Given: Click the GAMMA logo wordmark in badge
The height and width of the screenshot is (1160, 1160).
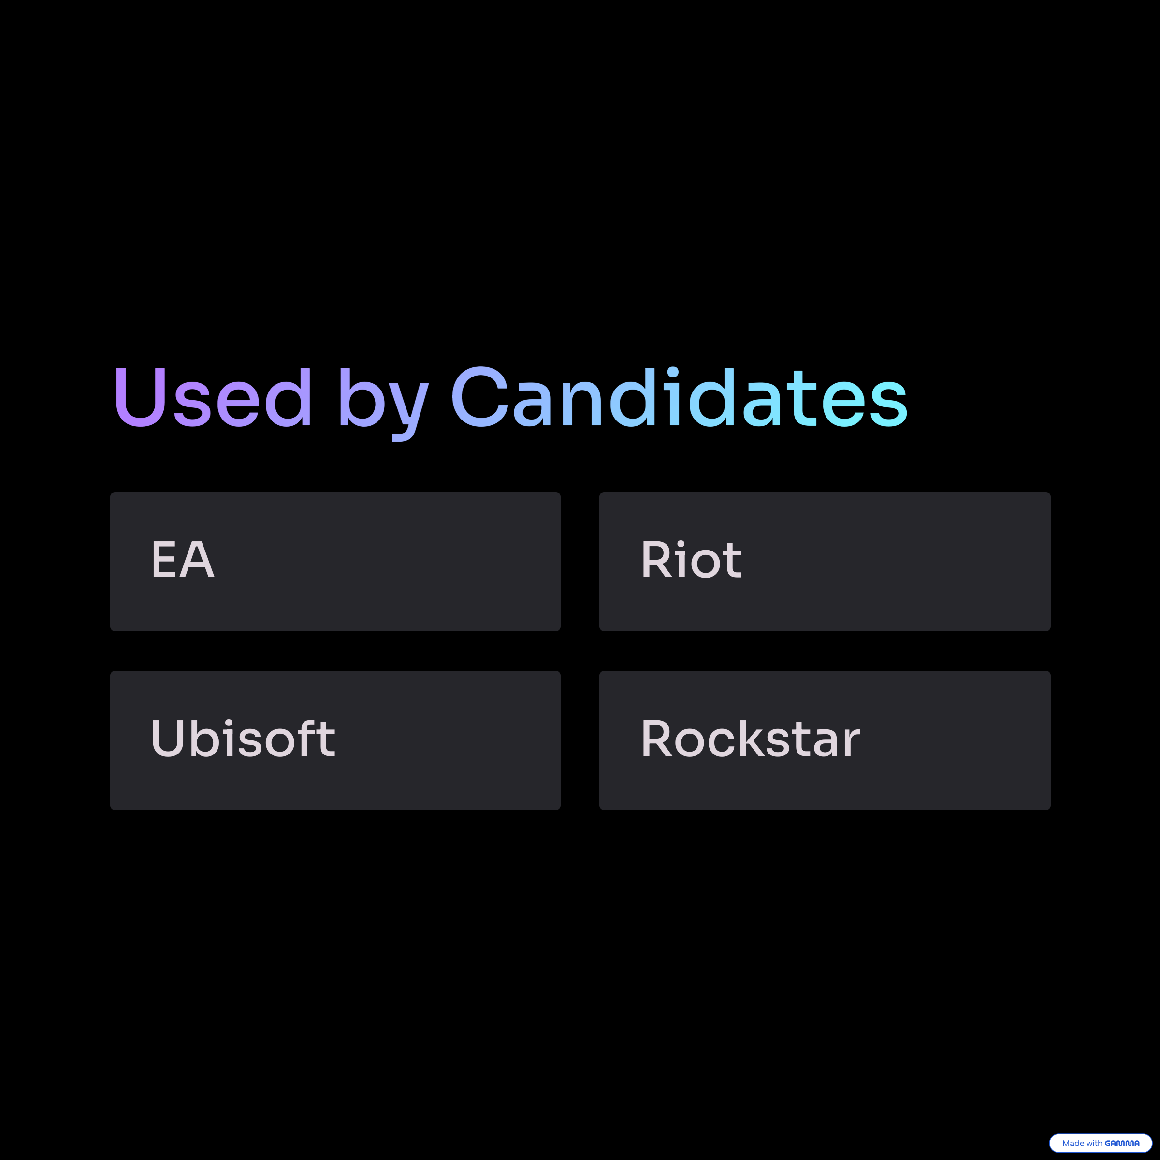Looking at the screenshot, I should tap(1122, 1143).
